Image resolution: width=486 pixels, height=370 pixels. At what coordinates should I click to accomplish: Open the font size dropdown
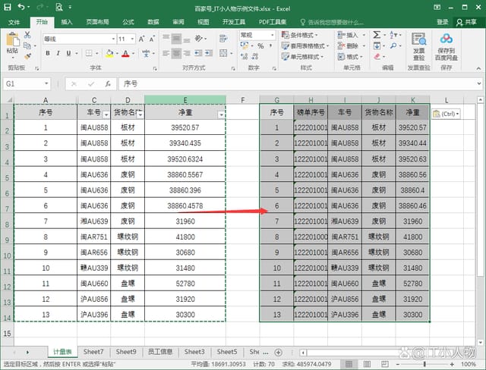132,39
